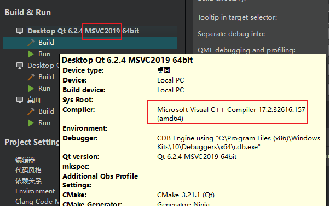The width and height of the screenshot is (329, 206).
Task: Open Build settings under 桌面 kit
Action: pyautogui.click(x=46, y=111)
